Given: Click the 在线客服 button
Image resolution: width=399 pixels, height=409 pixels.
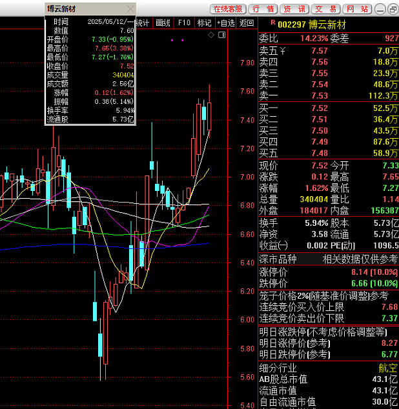Looking at the screenshot, I should pyautogui.click(x=228, y=9).
